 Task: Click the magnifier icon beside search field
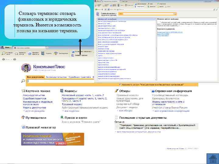pyautogui.click(x=23, y=81)
